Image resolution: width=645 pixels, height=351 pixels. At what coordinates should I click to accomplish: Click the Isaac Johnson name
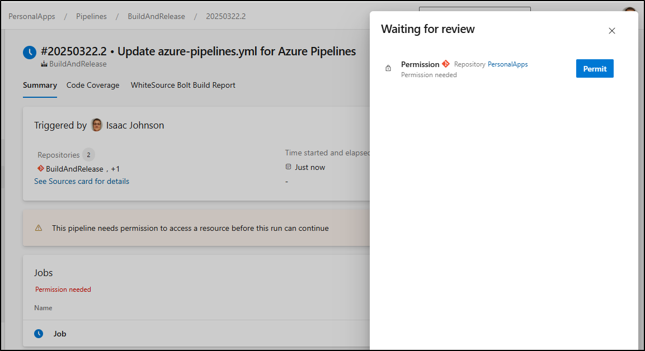pos(135,125)
